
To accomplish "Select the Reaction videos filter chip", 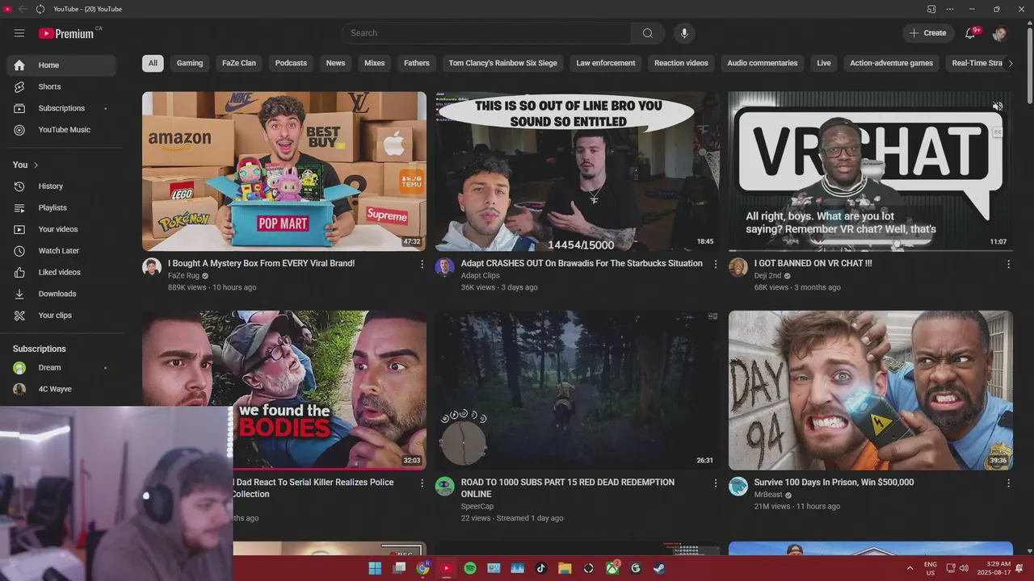I will pyautogui.click(x=681, y=63).
